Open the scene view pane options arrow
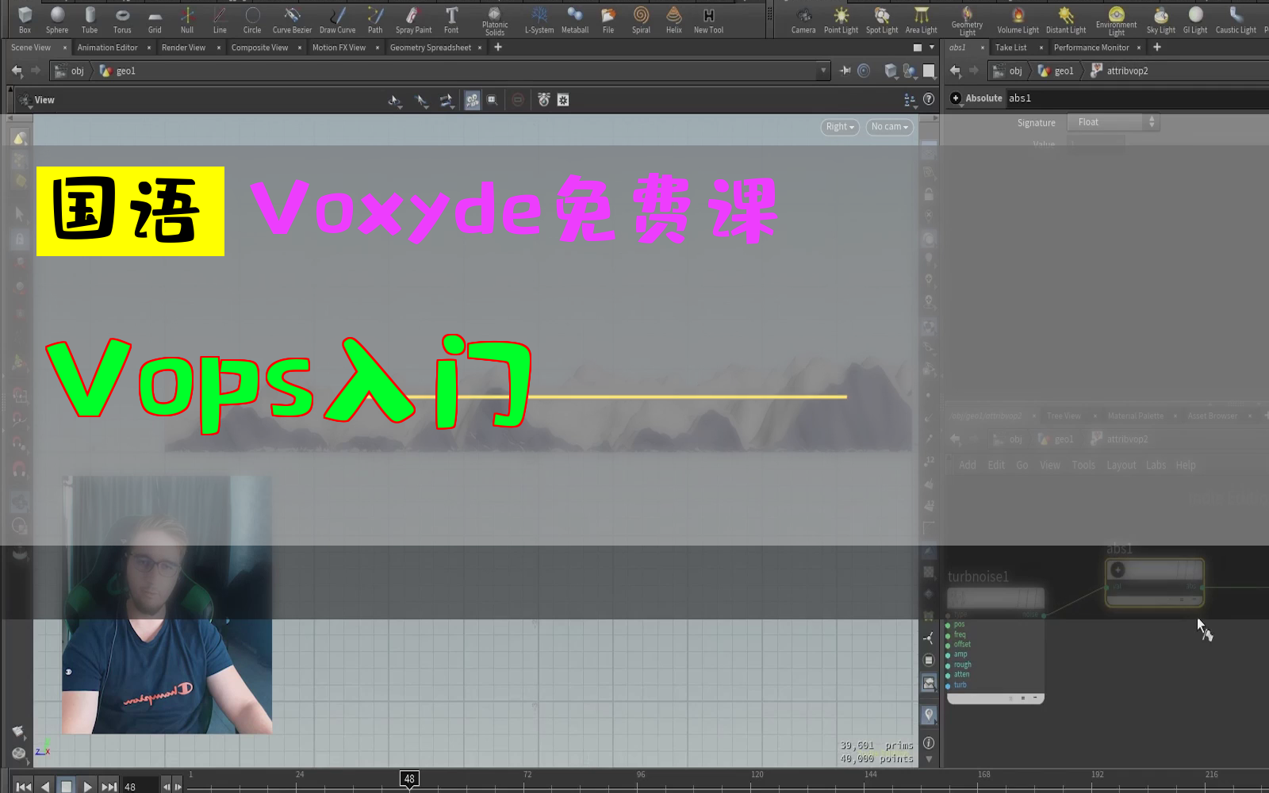Image resolution: width=1269 pixels, height=793 pixels. pyautogui.click(x=932, y=48)
